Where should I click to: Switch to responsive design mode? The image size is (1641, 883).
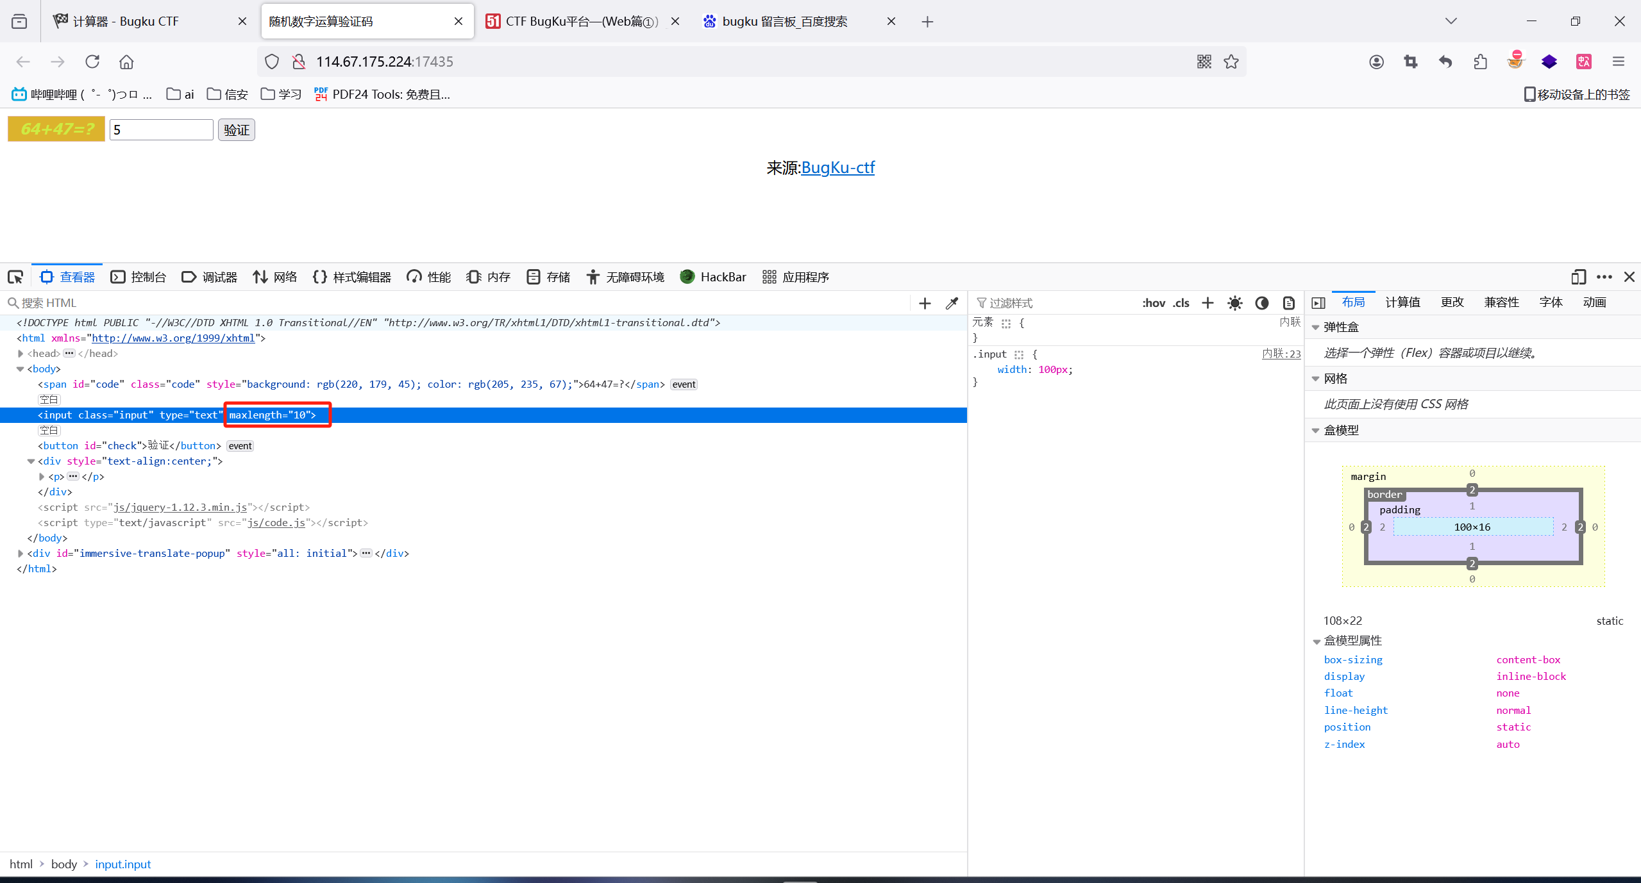[1578, 277]
